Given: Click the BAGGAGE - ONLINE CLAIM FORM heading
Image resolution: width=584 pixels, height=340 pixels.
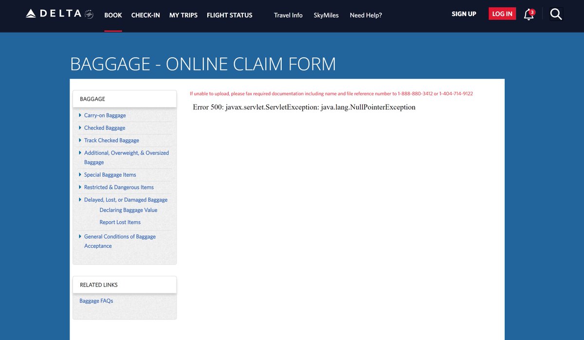Looking at the screenshot, I should click(203, 64).
